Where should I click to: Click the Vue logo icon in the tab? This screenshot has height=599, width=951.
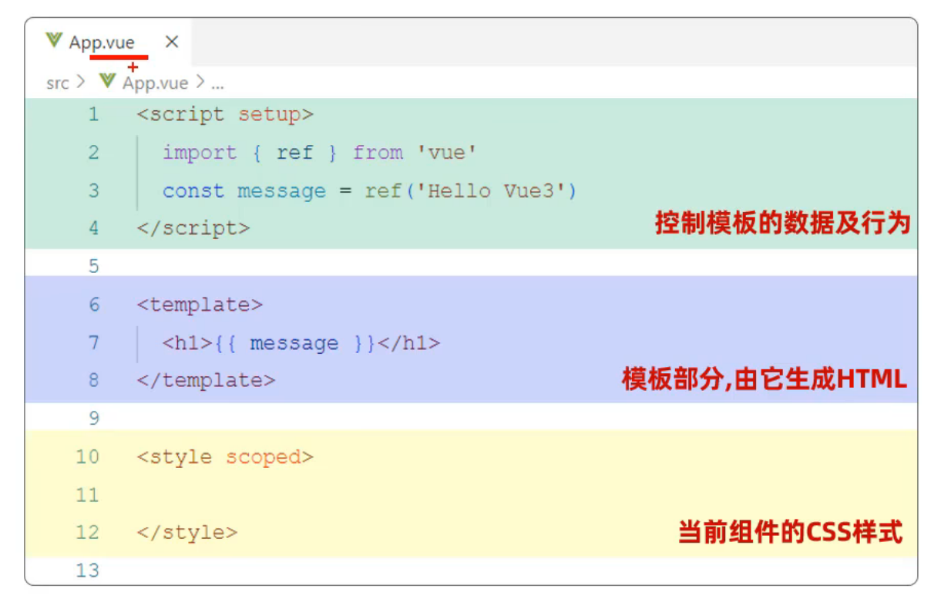tap(53, 41)
